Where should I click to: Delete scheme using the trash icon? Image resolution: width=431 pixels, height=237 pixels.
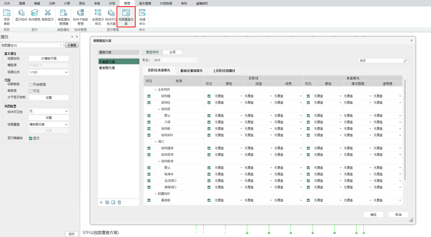119,202
